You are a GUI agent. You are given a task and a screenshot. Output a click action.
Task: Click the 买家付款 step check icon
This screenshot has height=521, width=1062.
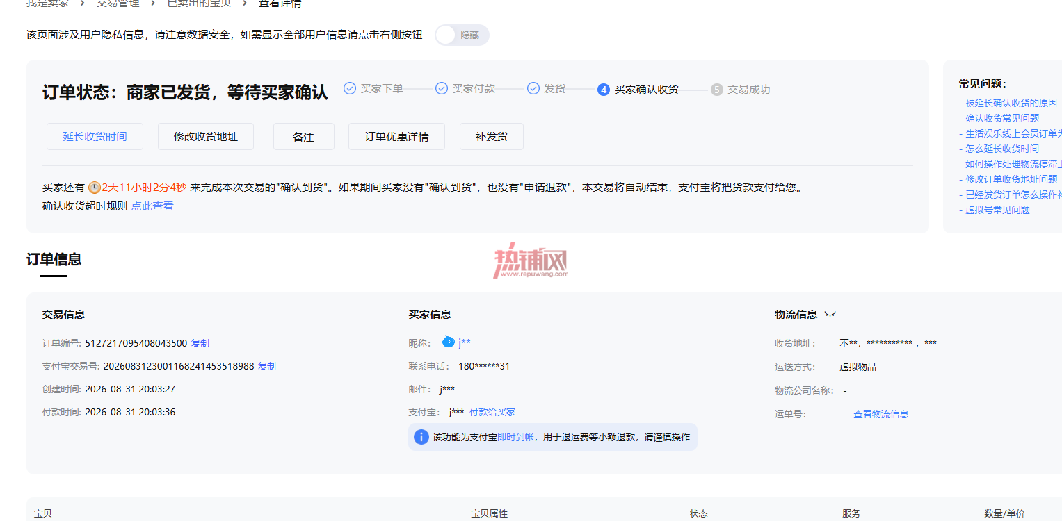pos(441,88)
